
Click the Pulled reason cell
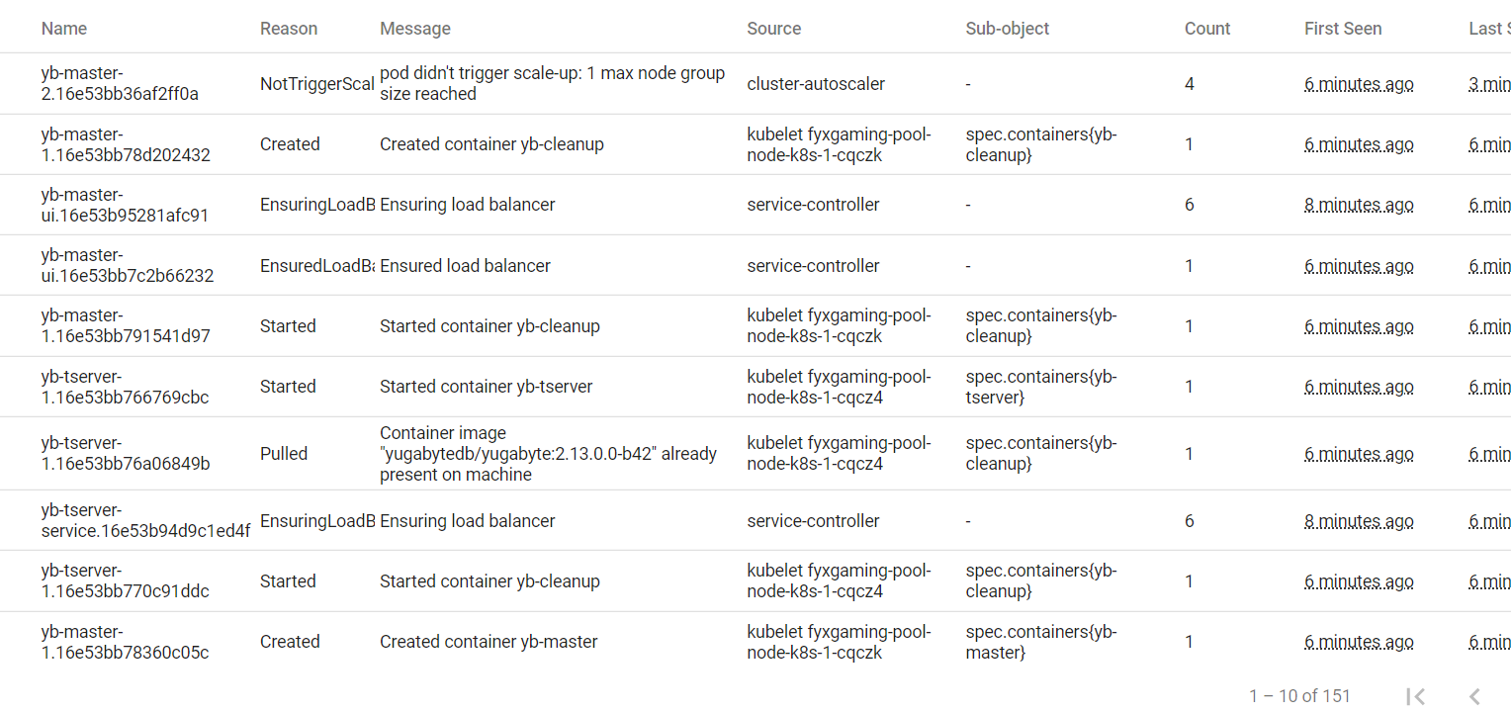tap(284, 454)
